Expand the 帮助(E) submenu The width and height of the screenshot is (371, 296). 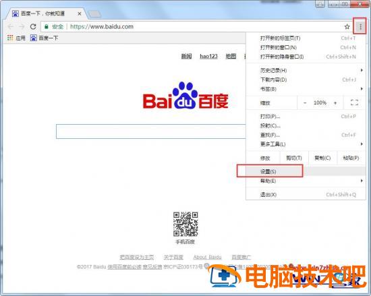click(306, 181)
